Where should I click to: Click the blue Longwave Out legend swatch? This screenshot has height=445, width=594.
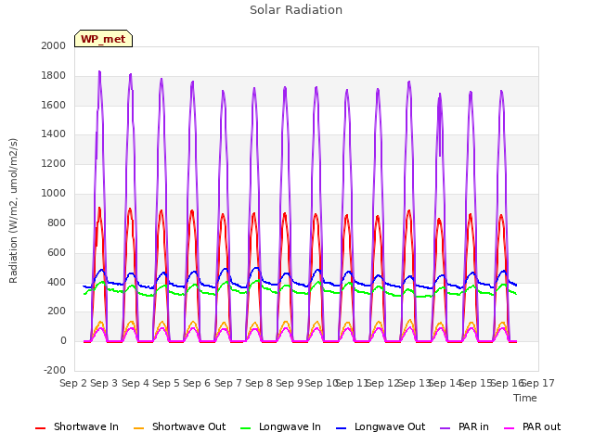[x=341, y=428]
